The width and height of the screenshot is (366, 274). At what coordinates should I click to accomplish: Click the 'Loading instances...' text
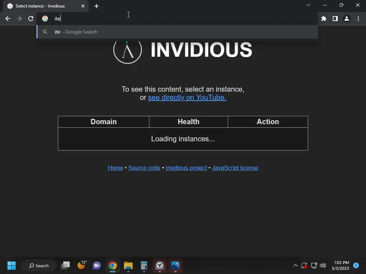183,139
